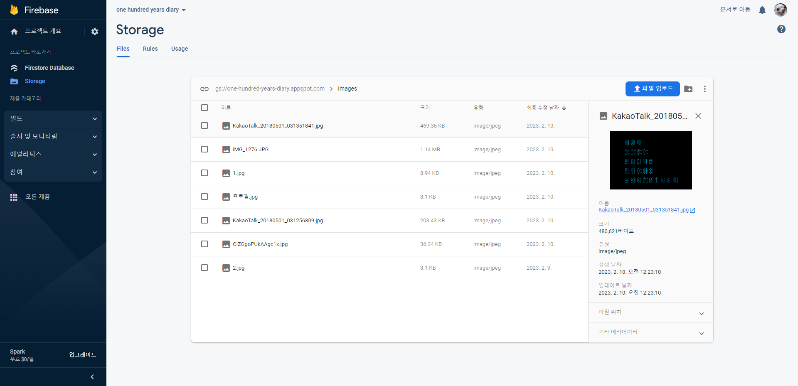Open Firestore Database from sidebar
The width and height of the screenshot is (798, 386).
coord(49,68)
